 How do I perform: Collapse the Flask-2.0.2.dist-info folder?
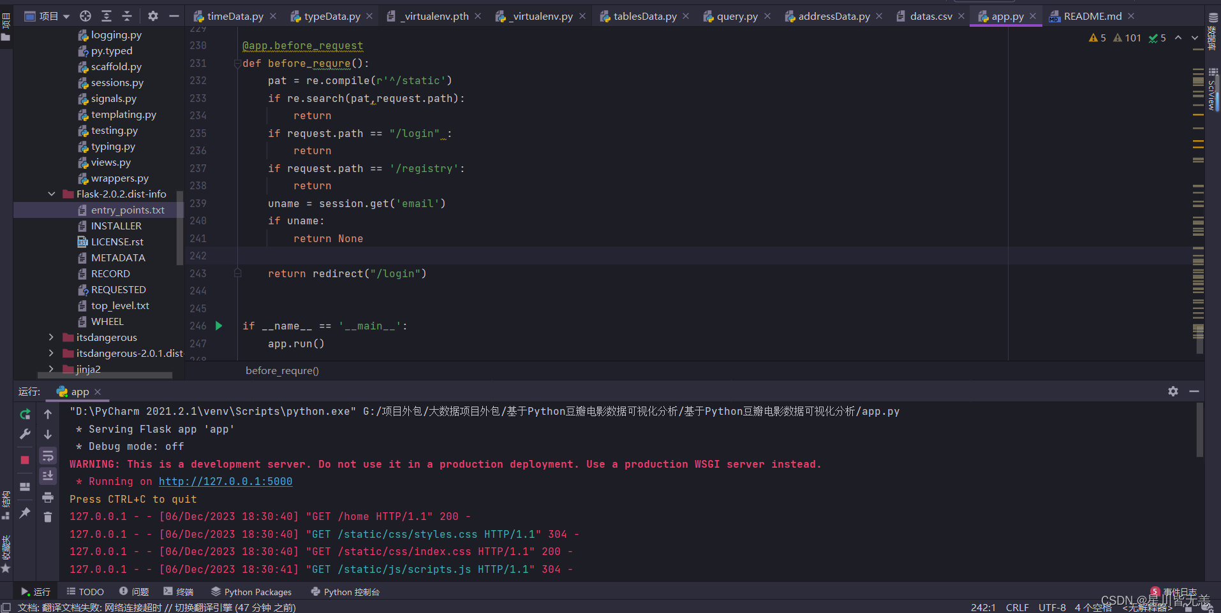pos(52,194)
